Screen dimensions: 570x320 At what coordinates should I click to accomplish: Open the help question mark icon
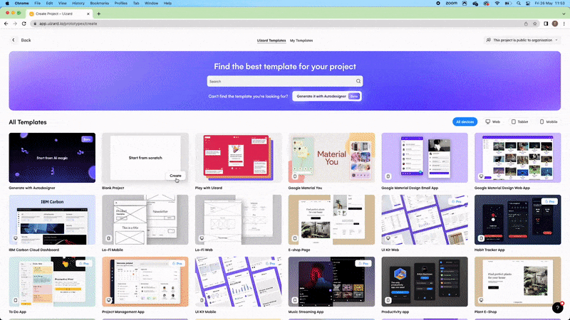[x=558, y=307]
